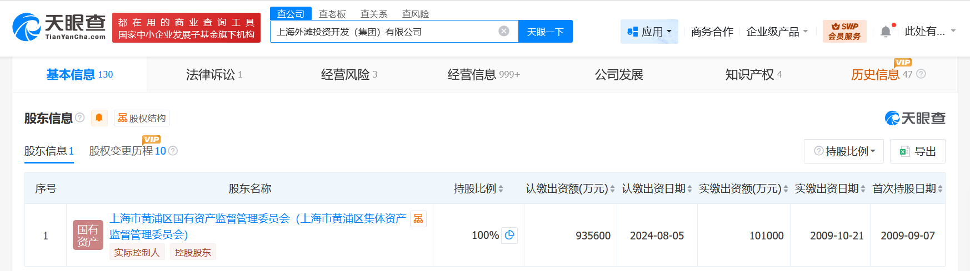Open the notification bell in header
Viewport: 970px width, 271px height.
(x=886, y=32)
